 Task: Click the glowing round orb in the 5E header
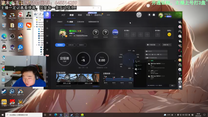[x=139, y=15]
